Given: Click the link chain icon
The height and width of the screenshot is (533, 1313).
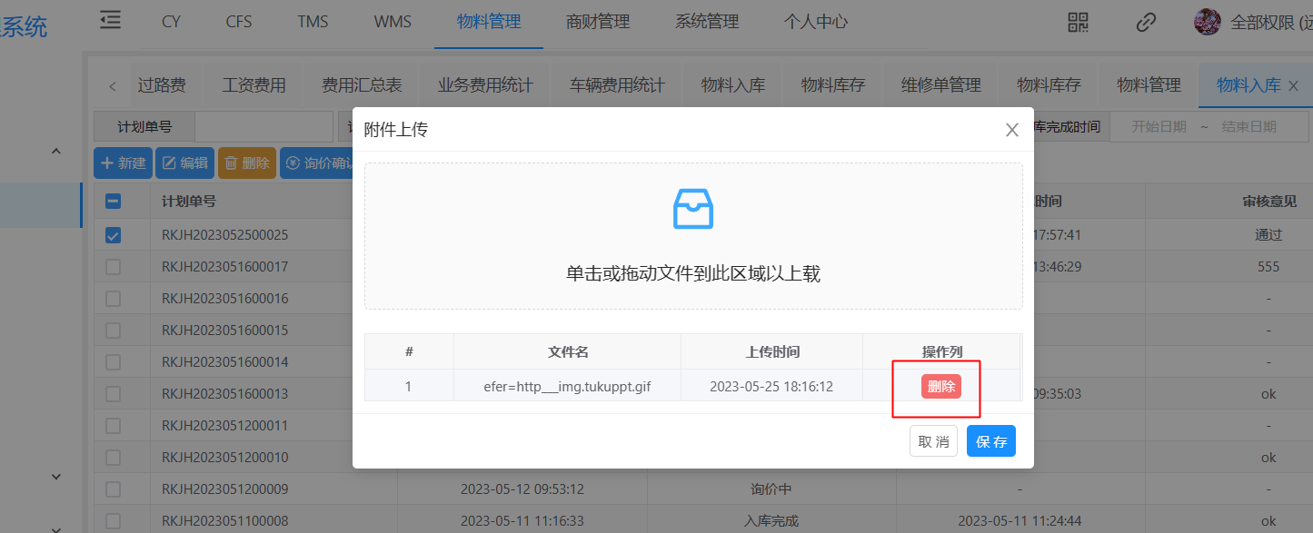Looking at the screenshot, I should pyautogui.click(x=1146, y=22).
